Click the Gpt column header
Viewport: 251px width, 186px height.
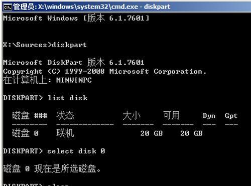tap(231, 116)
